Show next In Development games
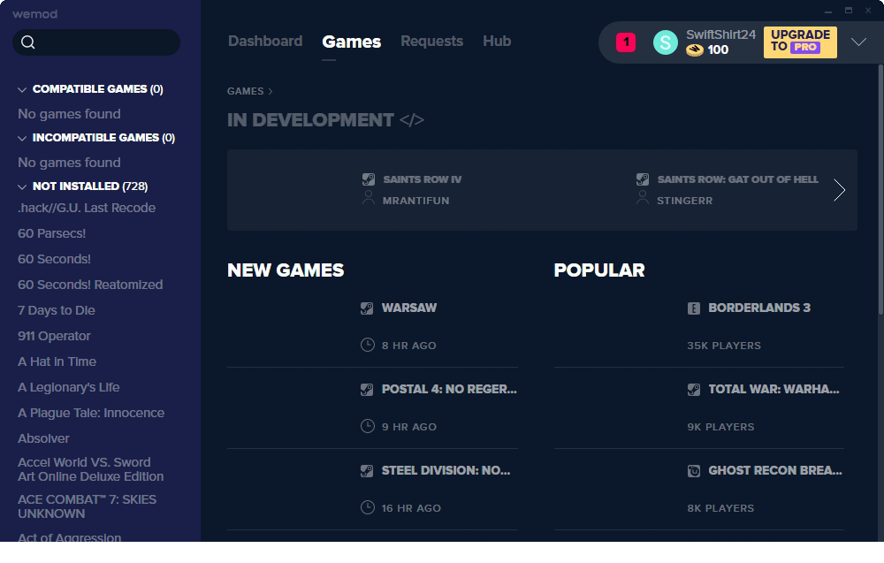The height and width of the screenshot is (563, 884). [x=839, y=190]
